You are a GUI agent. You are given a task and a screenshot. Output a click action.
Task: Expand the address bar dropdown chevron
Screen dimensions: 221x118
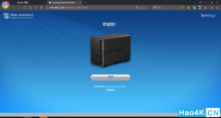tap(146, 8)
